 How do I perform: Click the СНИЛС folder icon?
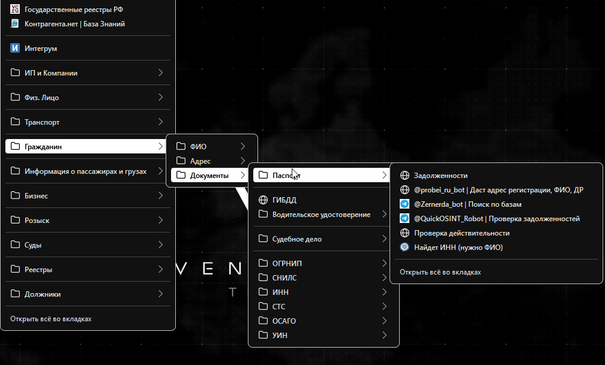click(x=263, y=277)
